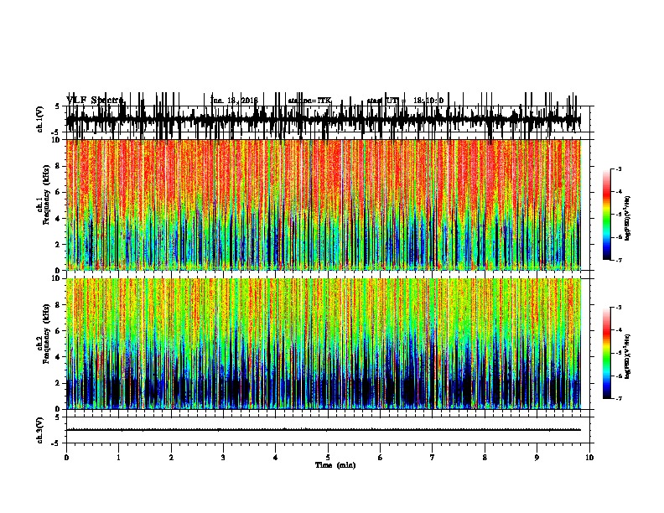
Task: Click the lower ch.2 PSD color bar
Action: click(x=607, y=353)
